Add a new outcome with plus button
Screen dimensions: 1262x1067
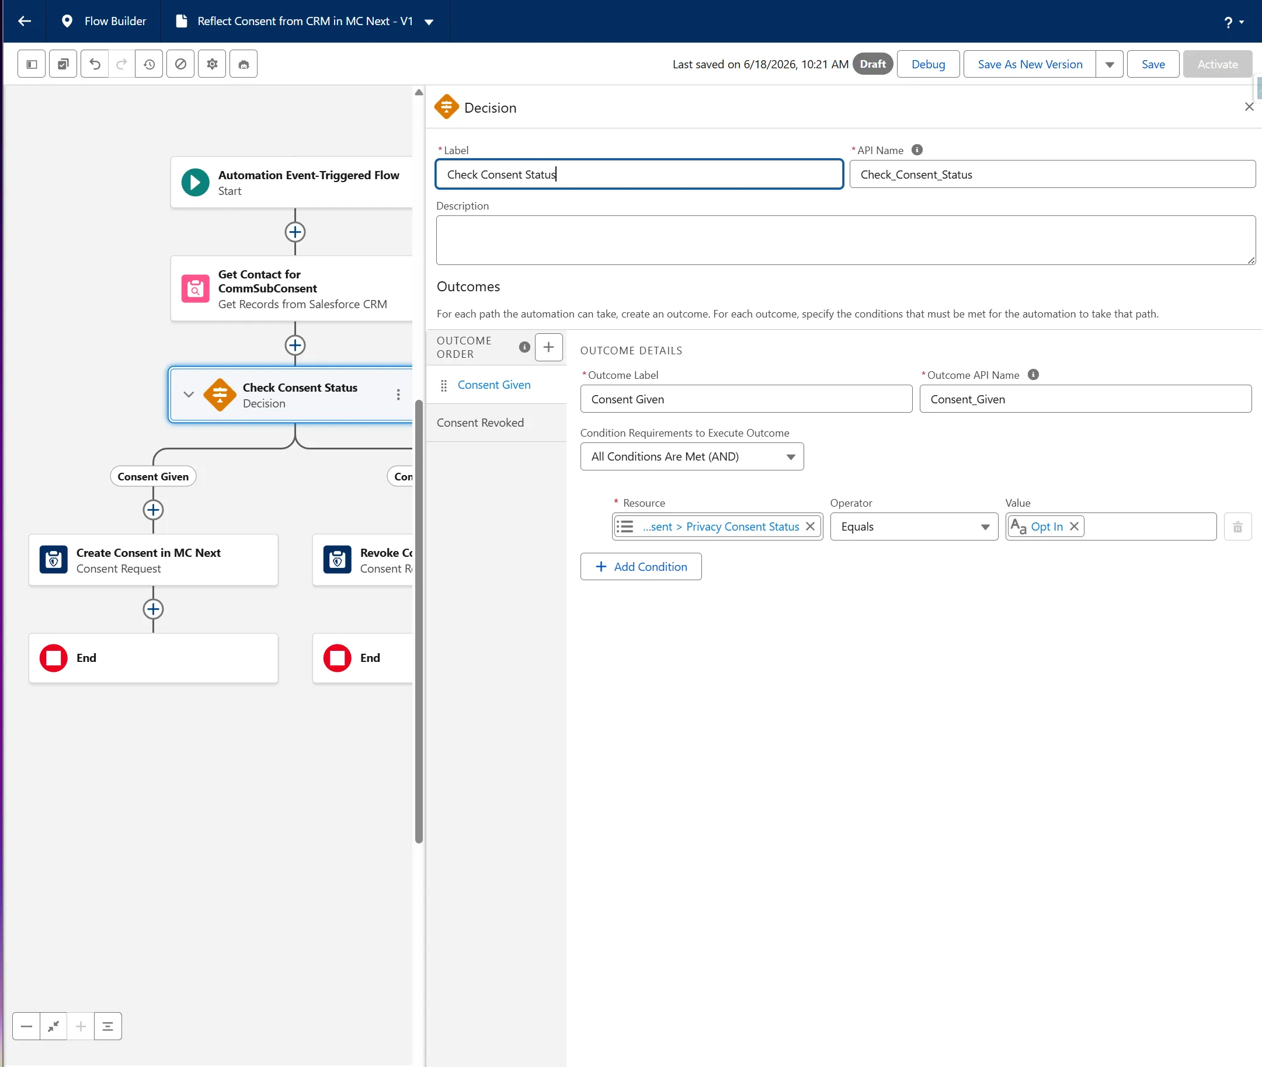(x=548, y=347)
